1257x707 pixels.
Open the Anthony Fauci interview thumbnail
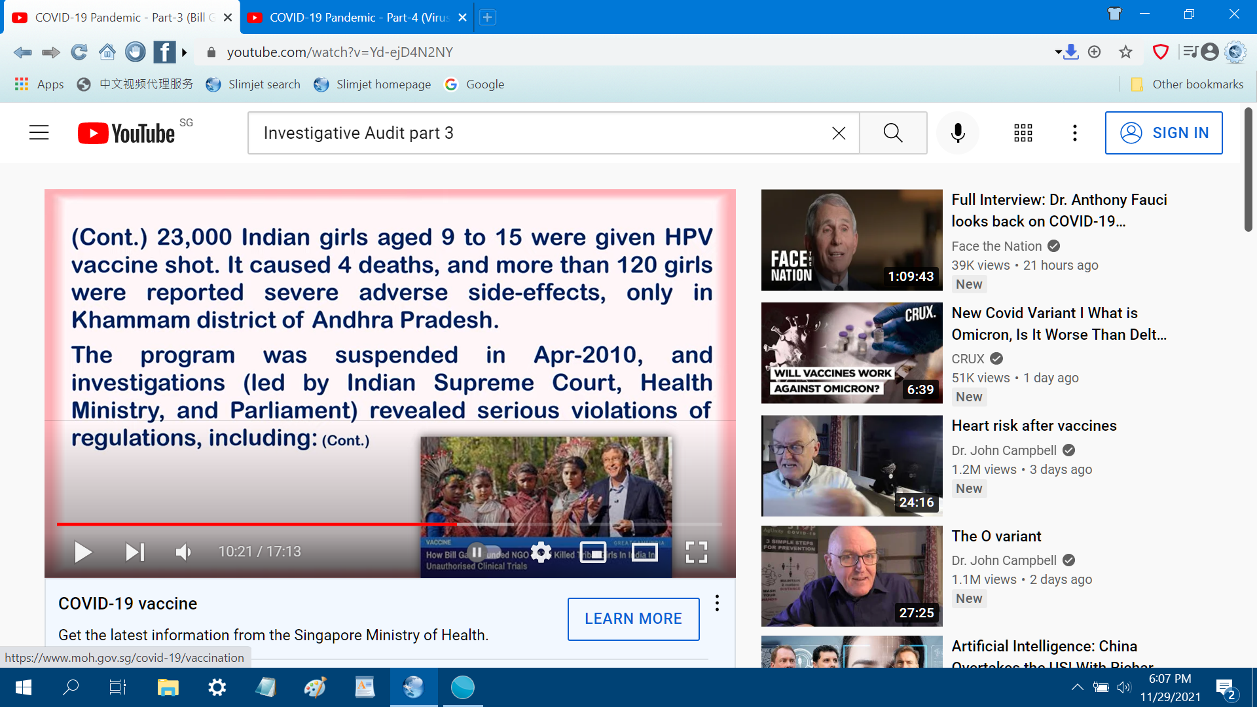click(x=852, y=240)
